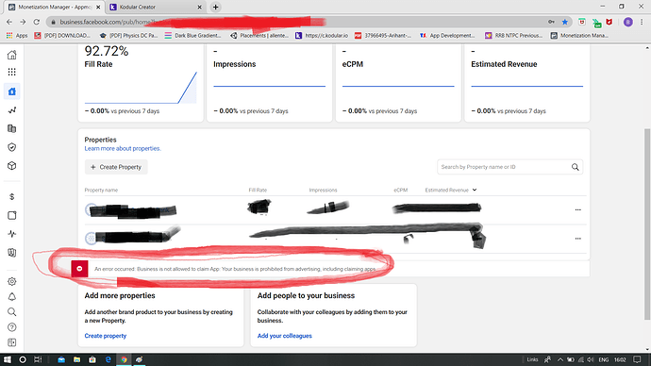This screenshot has width=651, height=366.
Task: Click the Add your colleagues link
Action: point(284,336)
